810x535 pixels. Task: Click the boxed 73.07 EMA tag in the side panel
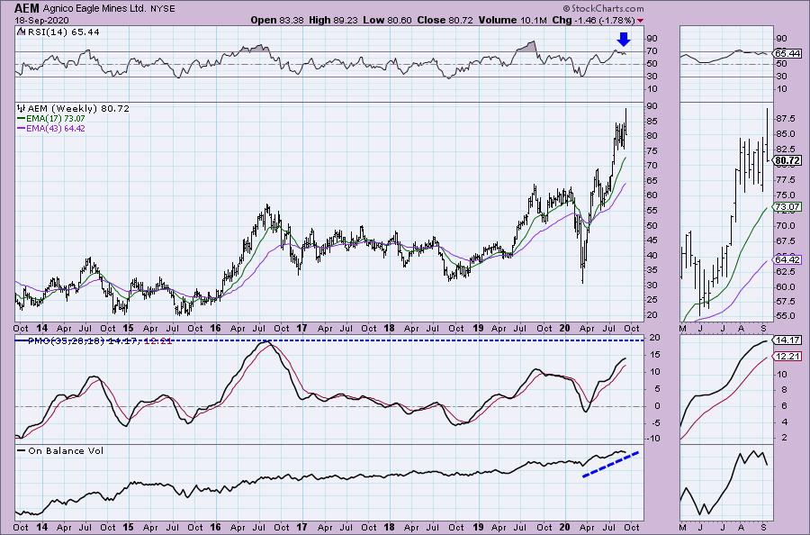(x=787, y=207)
